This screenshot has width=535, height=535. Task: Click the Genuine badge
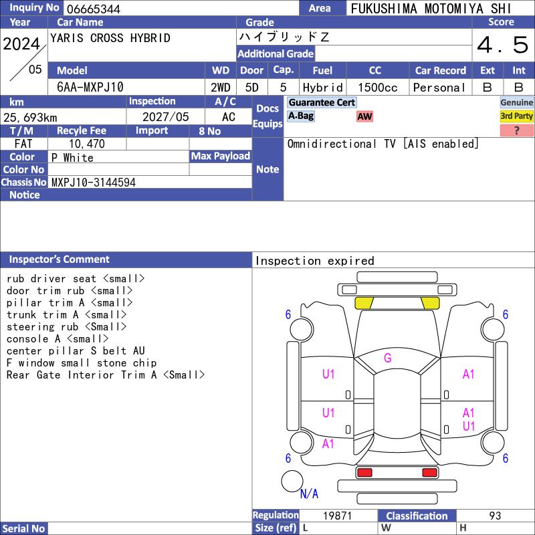click(x=516, y=102)
